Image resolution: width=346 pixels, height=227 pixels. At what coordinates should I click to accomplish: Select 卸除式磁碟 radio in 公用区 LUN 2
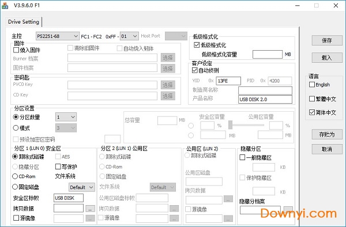tap(187, 156)
